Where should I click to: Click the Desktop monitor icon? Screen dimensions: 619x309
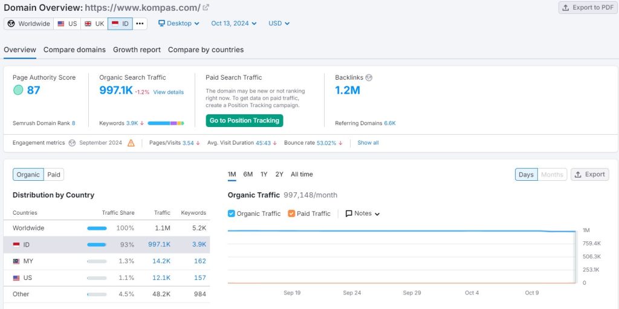click(x=161, y=24)
